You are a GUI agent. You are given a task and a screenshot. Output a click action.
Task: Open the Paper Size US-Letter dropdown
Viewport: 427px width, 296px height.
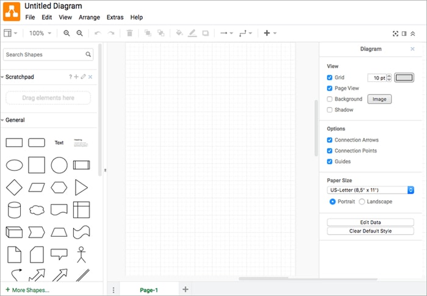pyautogui.click(x=370, y=190)
